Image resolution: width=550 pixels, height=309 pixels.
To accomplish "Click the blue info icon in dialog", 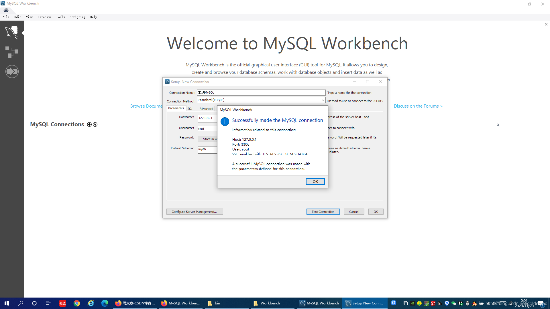I will tap(225, 122).
